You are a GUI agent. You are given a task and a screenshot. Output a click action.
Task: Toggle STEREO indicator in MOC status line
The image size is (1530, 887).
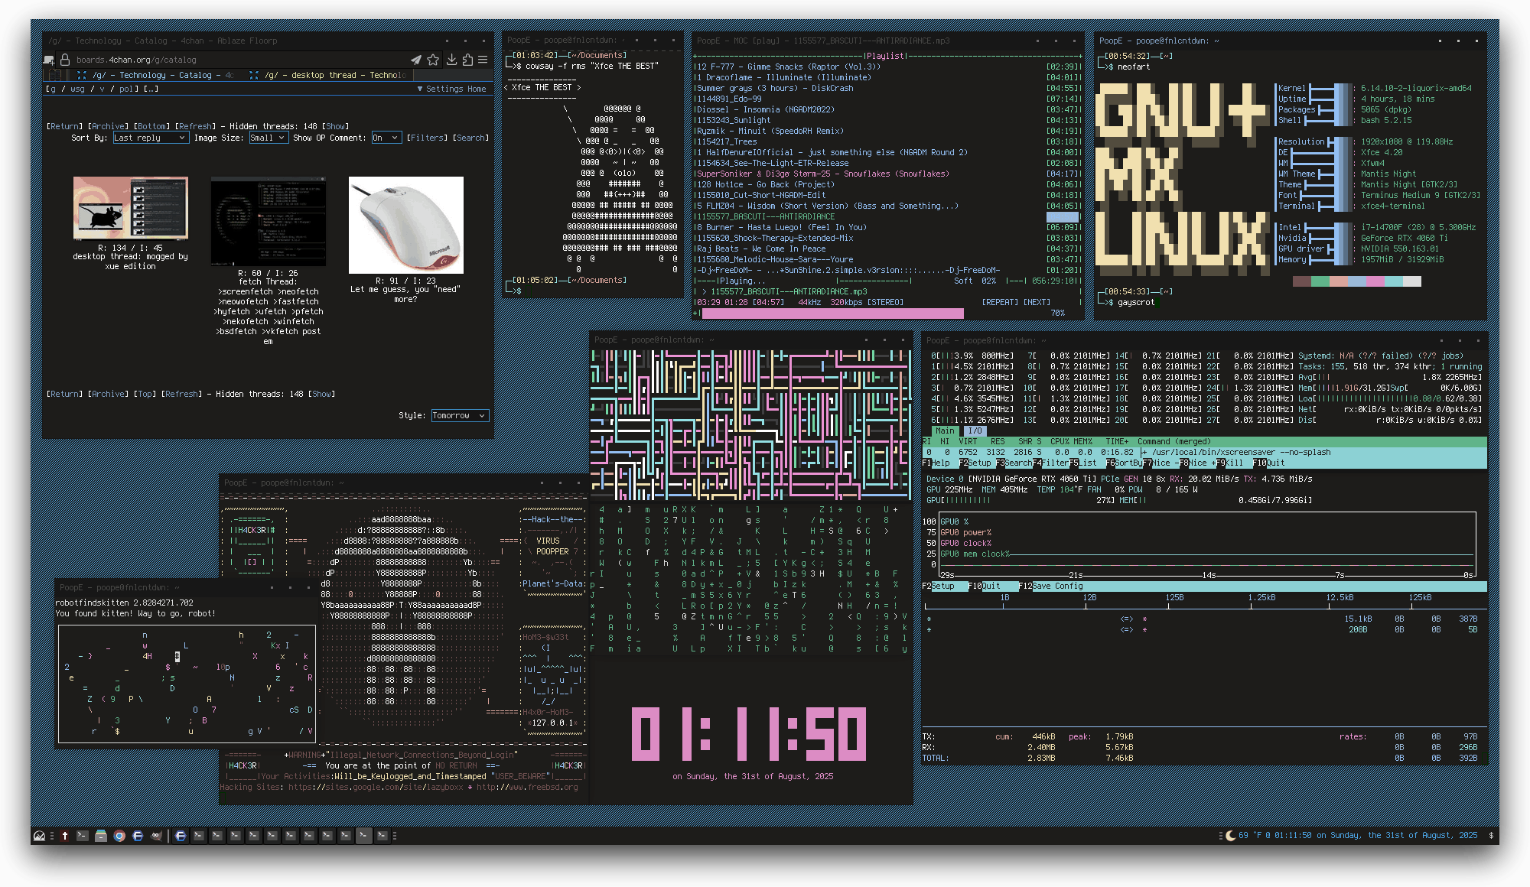pos(885,303)
